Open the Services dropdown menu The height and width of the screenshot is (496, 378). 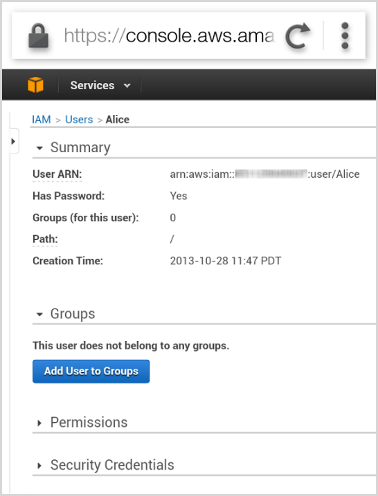point(100,85)
